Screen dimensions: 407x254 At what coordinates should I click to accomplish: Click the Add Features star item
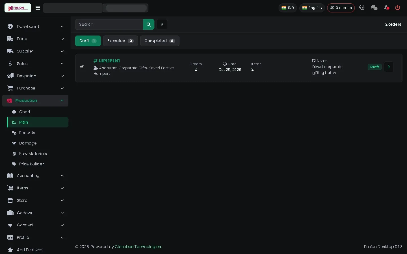[x=35, y=250]
